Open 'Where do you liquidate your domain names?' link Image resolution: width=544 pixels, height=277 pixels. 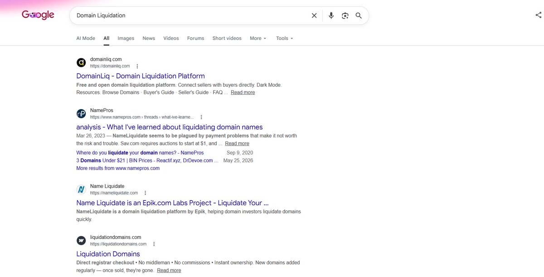140,153
